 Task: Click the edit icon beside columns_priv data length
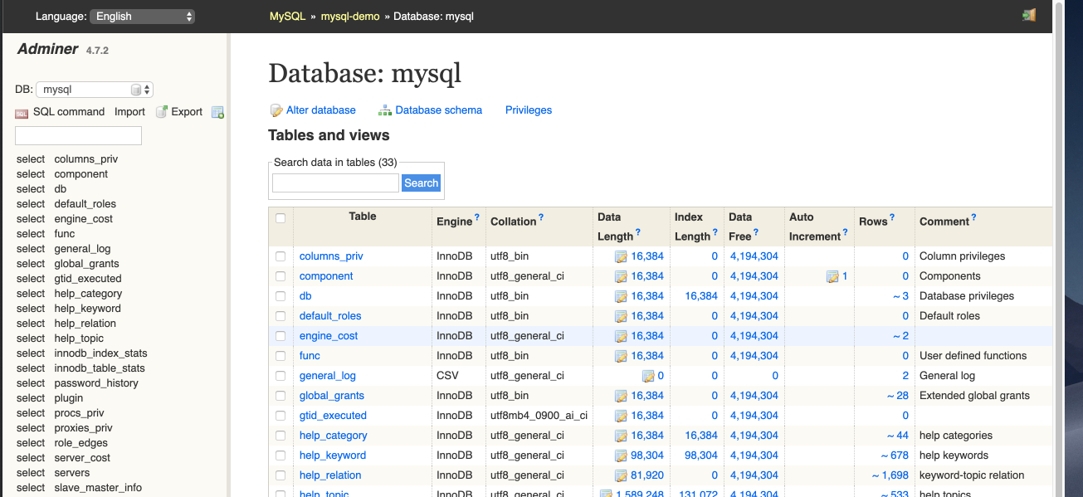(621, 256)
